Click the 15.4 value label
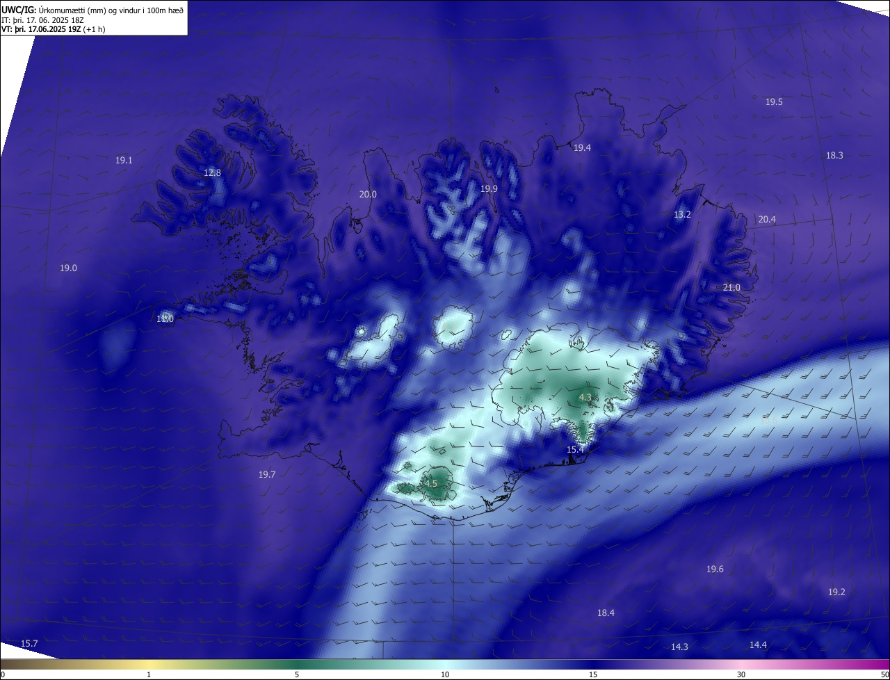Viewport: 890px width, 680px height. (x=575, y=450)
